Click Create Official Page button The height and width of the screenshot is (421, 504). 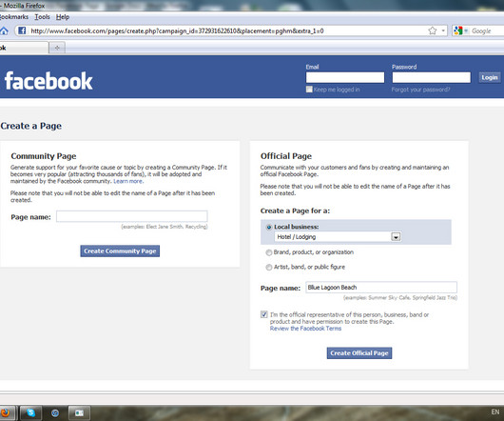(x=359, y=352)
